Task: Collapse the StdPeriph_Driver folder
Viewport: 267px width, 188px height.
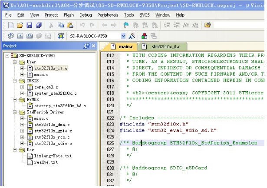Action: pos(15,112)
